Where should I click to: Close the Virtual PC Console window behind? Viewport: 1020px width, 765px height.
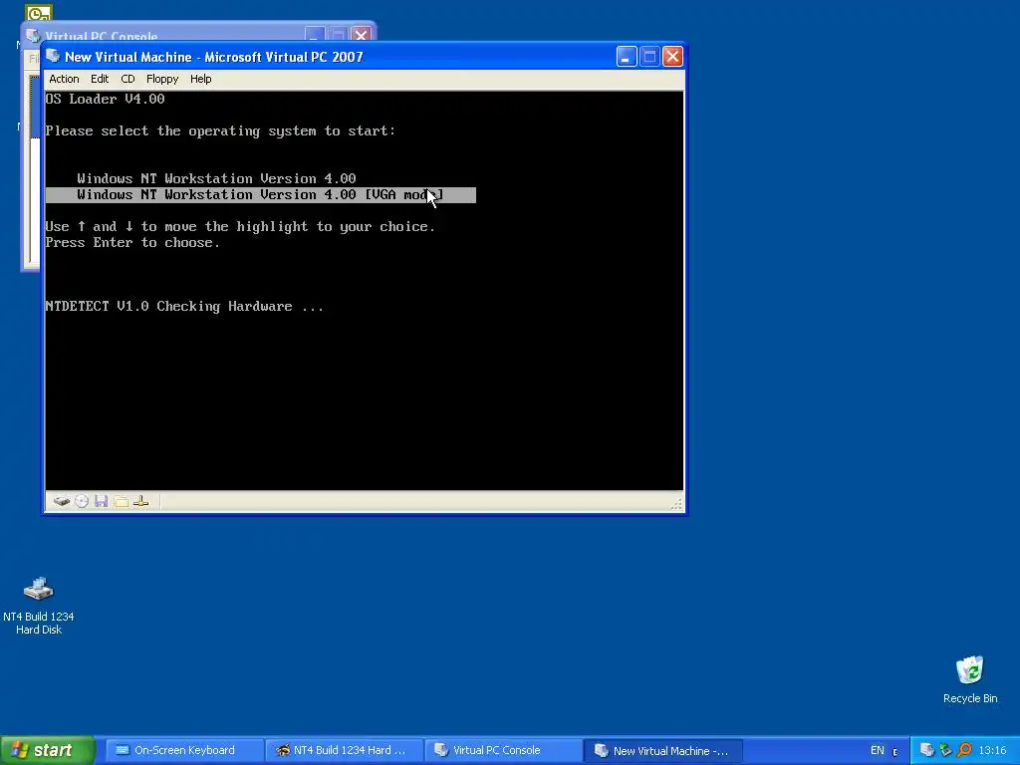pos(361,35)
